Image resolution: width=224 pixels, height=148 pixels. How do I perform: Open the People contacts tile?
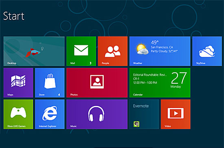click(113, 51)
